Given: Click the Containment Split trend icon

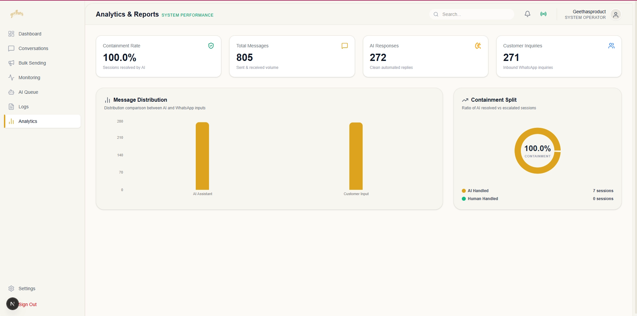Looking at the screenshot, I should point(465,100).
